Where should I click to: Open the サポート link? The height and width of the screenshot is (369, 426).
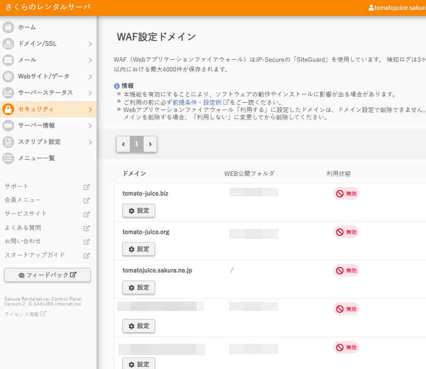coord(16,186)
